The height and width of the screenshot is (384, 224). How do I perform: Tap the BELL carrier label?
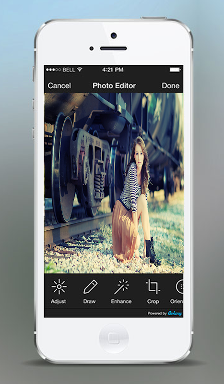pyautogui.click(x=69, y=70)
